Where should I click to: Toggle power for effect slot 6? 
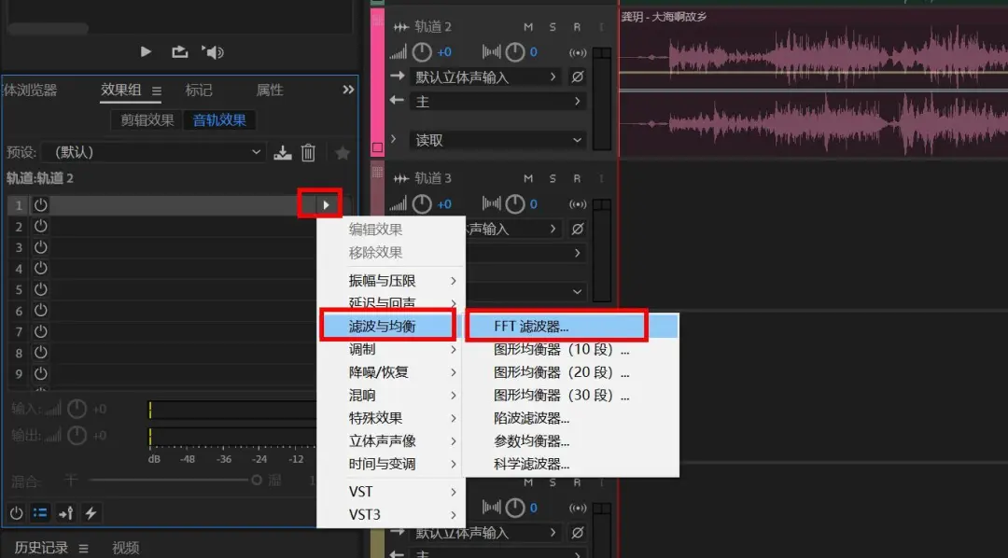point(40,311)
